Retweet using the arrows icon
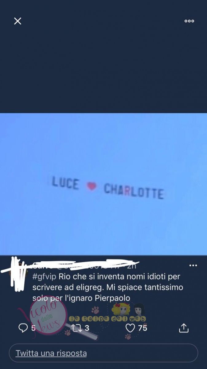Screen dimensions: 207x369 (x=76, y=328)
